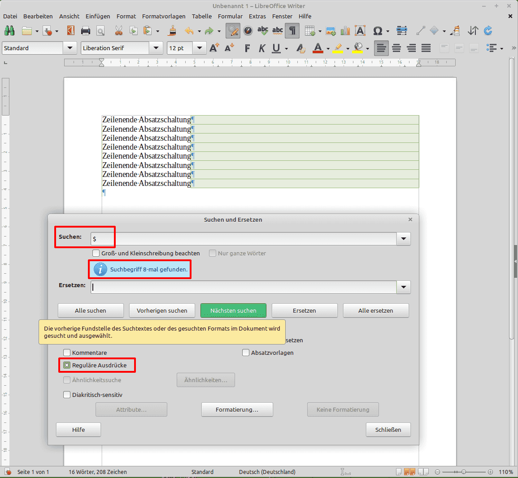Center align the paragraph
518x478 pixels.
point(396,48)
